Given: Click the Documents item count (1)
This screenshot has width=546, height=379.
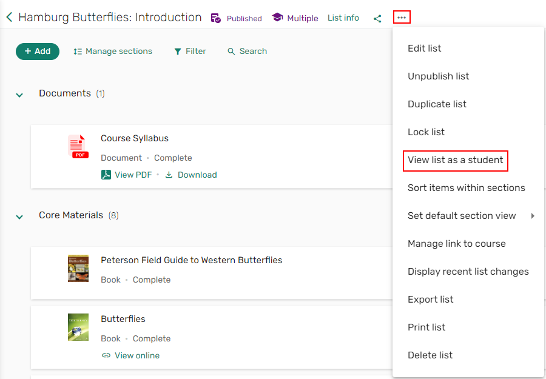Looking at the screenshot, I should click(100, 93).
